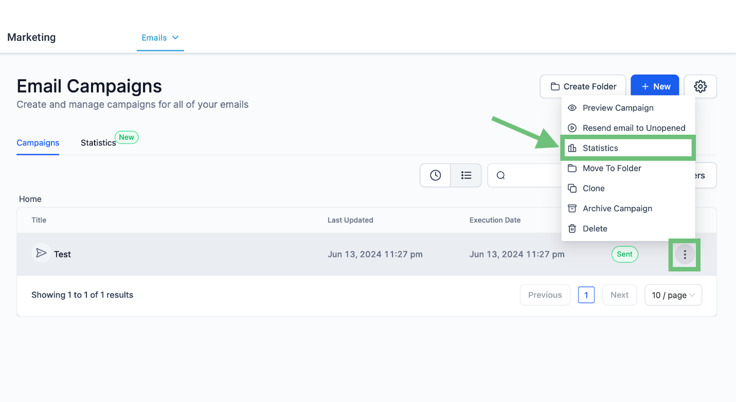Click the trash icon next to Delete

point(572,229)
